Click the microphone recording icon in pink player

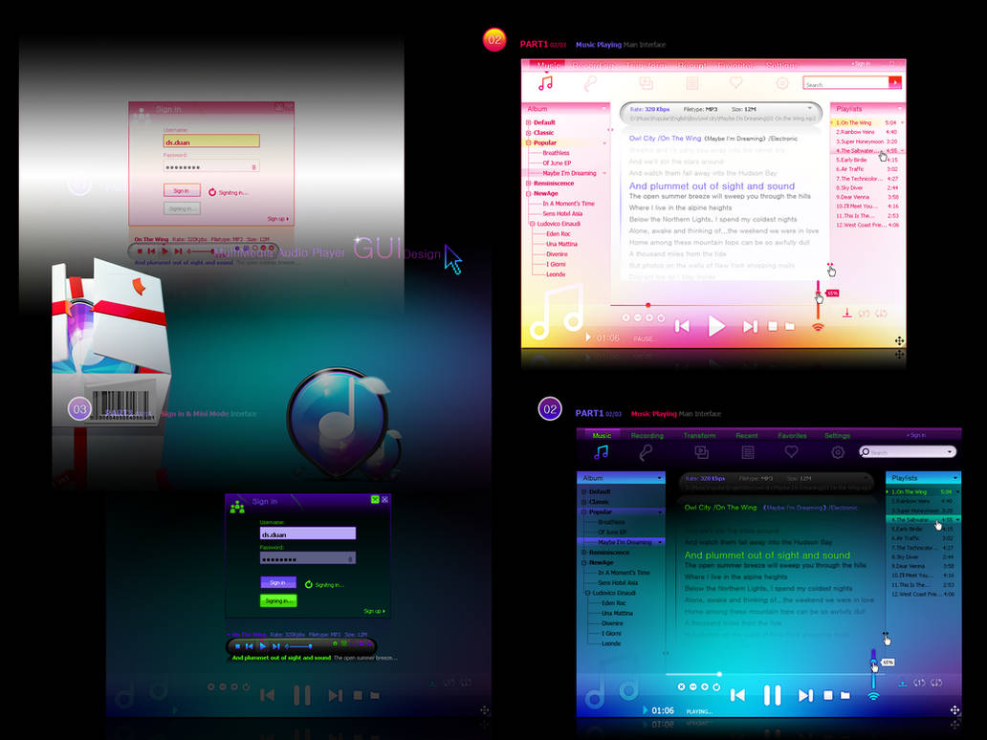(x=590, y=83)
